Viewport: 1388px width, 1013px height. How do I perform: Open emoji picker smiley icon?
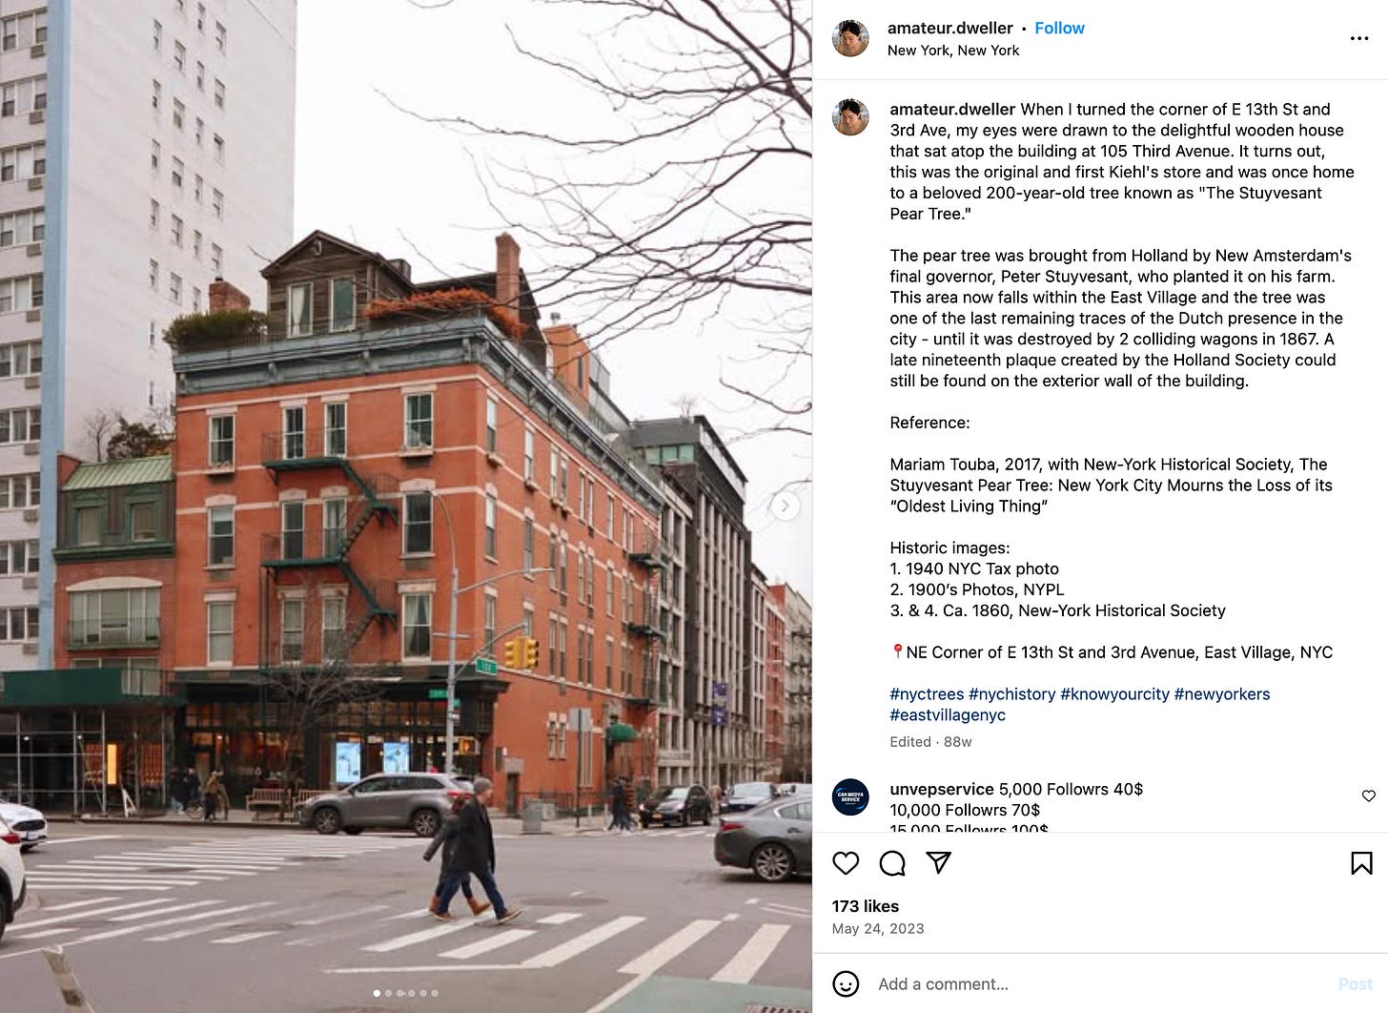[x=846, y=983]
